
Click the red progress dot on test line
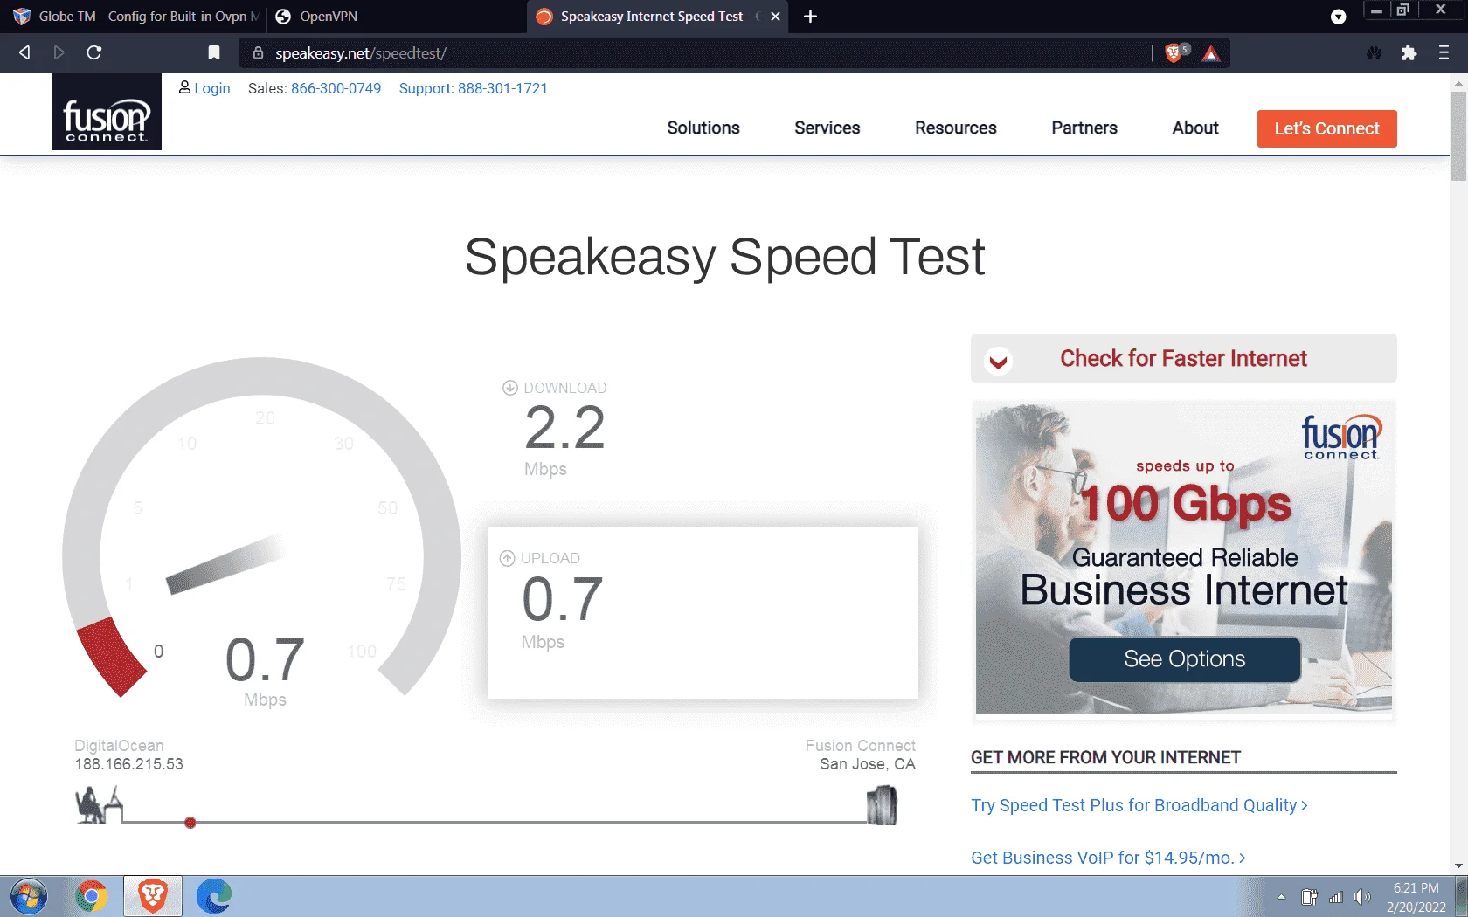(190, 823)
